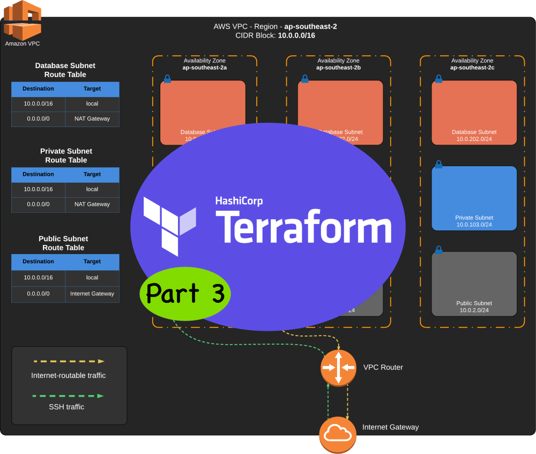This screenshot has width=536, height=454.
Task: Click '10.0.0.0/16' in Public Subnet Route Table
Action: [38, 278]
